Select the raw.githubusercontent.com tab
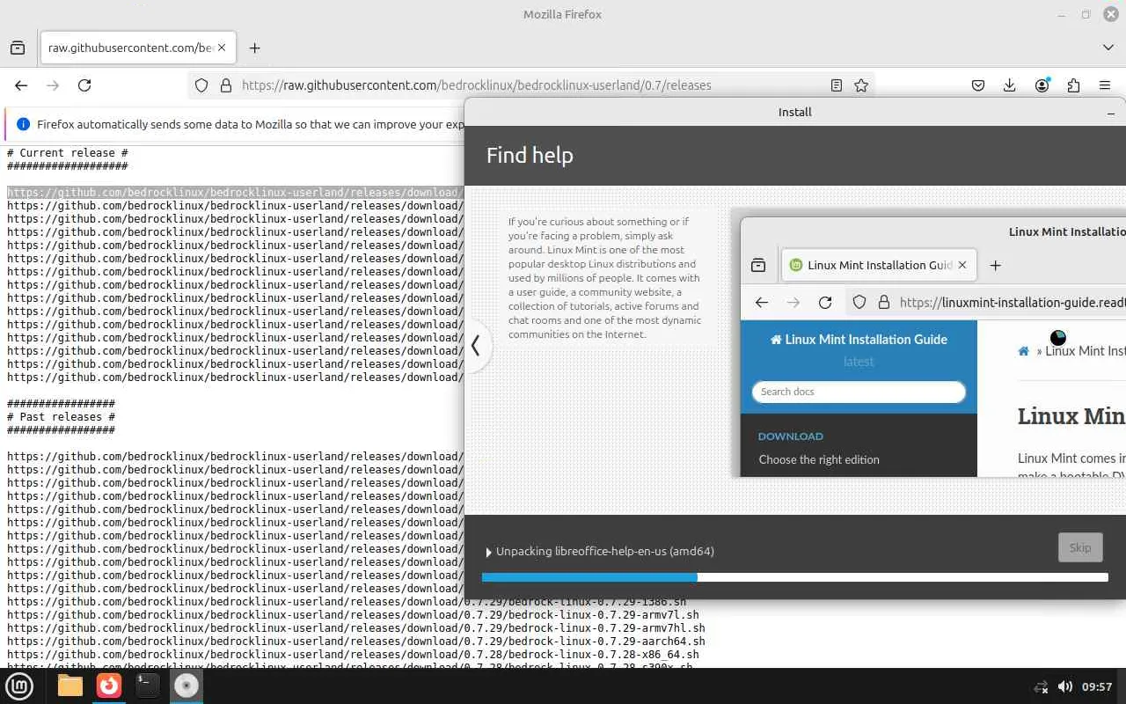 138,48
